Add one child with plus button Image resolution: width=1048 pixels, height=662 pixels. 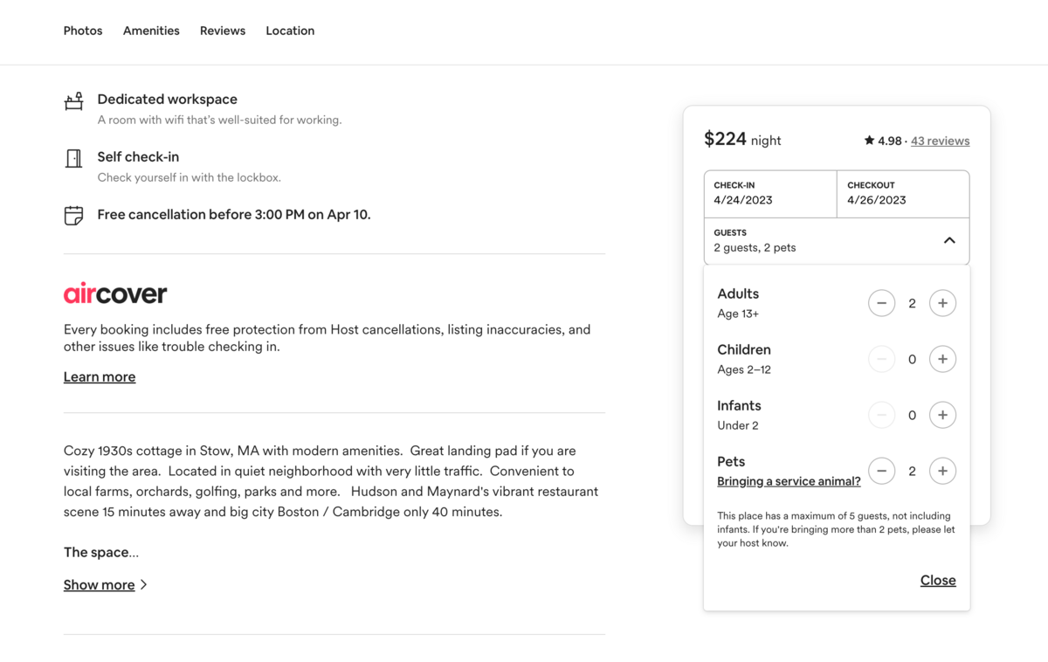[x=942, y=359]
